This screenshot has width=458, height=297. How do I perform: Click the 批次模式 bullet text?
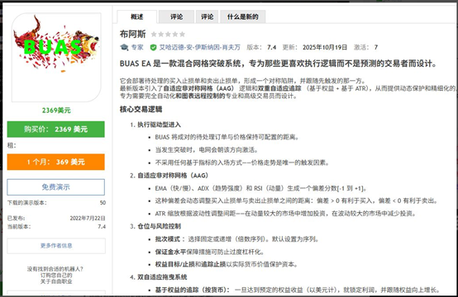point(168,239)
